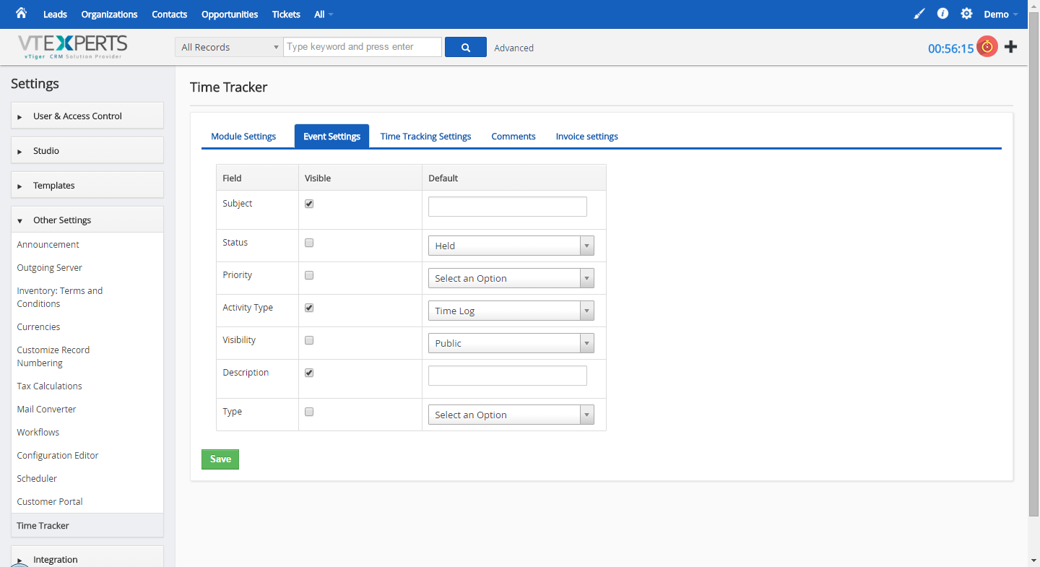This screenshot has width=1040, height=567.
Task: Click the plus quick create icon
Action: coord(1011,47)
